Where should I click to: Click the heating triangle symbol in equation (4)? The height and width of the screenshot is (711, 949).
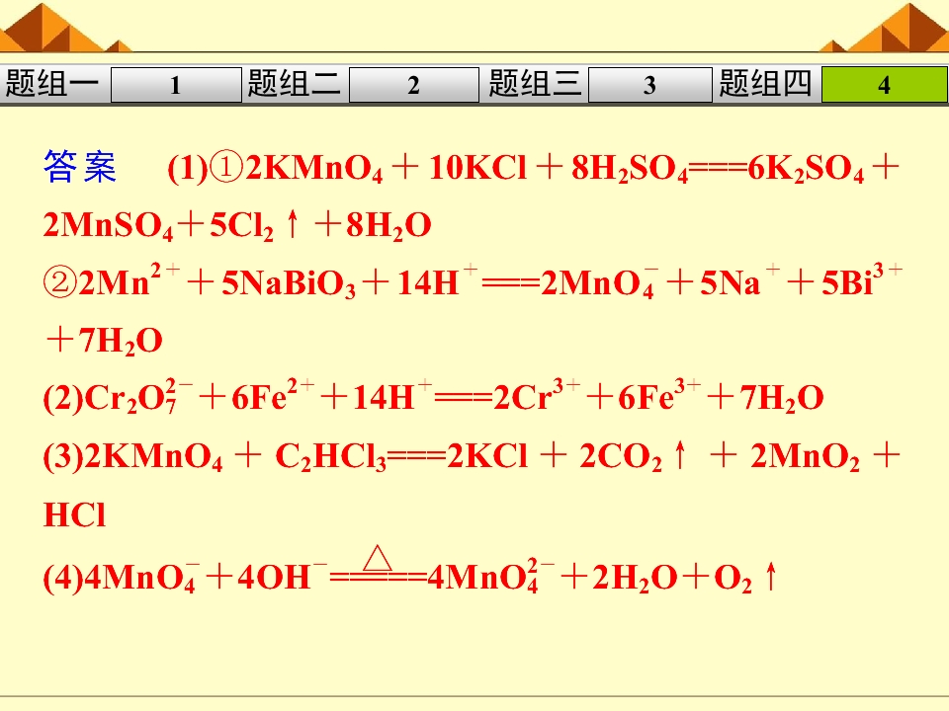tap(378, 558)
